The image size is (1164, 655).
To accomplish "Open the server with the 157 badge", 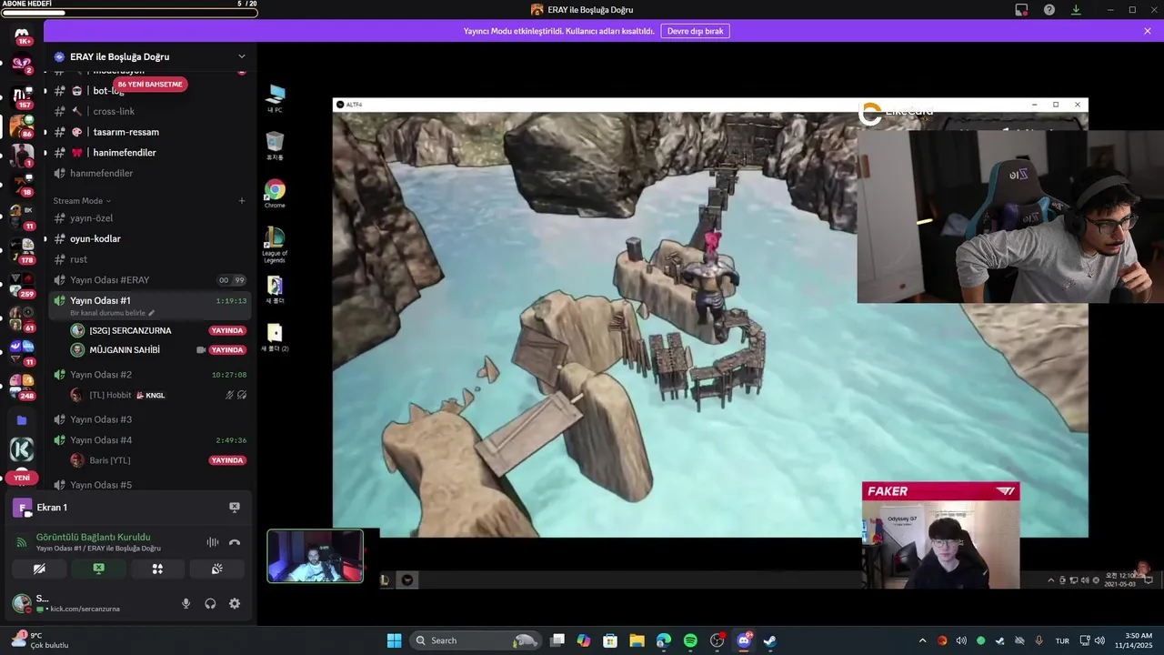I will 22,96.
